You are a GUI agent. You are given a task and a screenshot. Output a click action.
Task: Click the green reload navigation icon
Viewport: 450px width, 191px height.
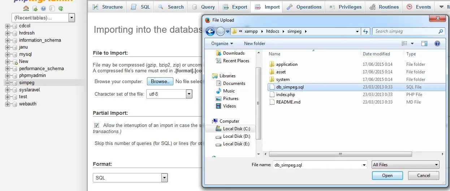pos(61,8)
